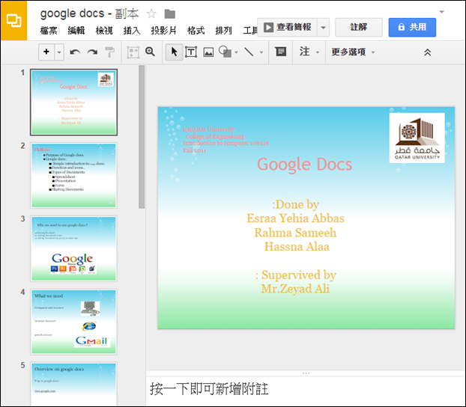The width and height of the screenshot is (466, 407).
Task: Select slide 2 Outline thumbnail
Action: [x=73, y=176]
